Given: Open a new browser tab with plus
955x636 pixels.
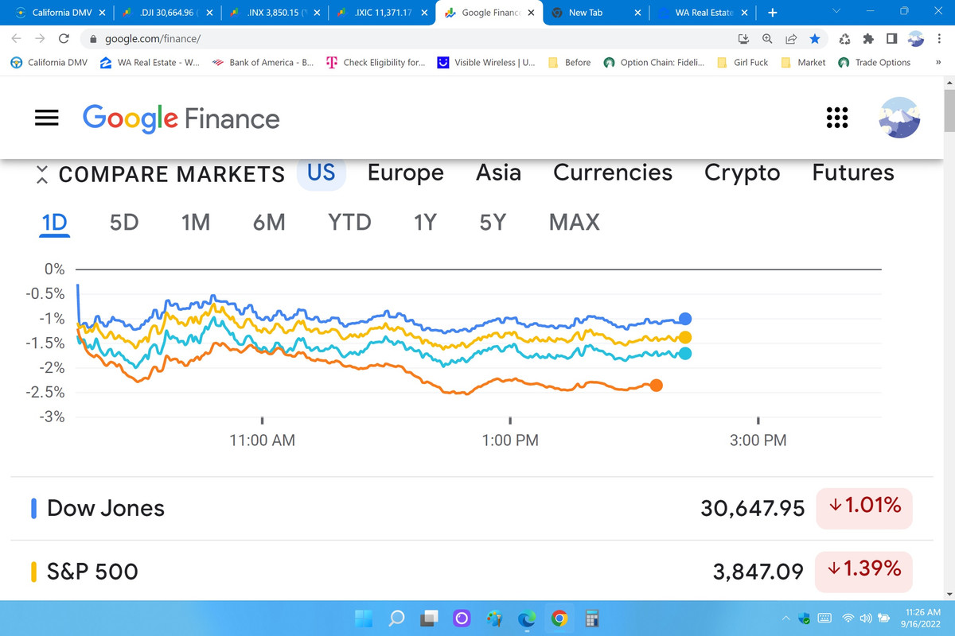Looking at the screenshot, I should (x=772, y=13).
